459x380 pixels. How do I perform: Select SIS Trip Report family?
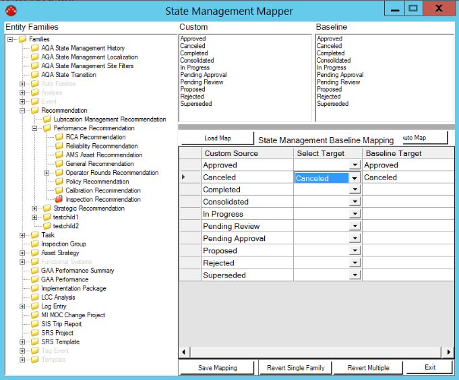point(61,324)
